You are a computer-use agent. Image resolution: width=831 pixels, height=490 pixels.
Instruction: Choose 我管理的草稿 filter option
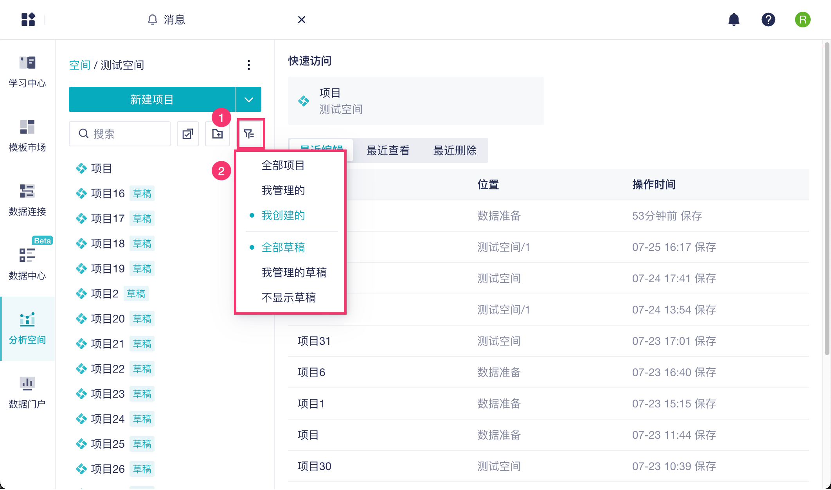294,272
